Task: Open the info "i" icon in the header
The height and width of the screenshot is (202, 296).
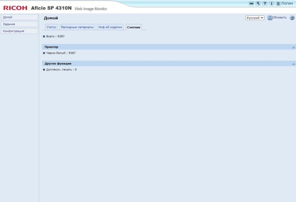Action: pyautogui.click(x=271, y=3)
